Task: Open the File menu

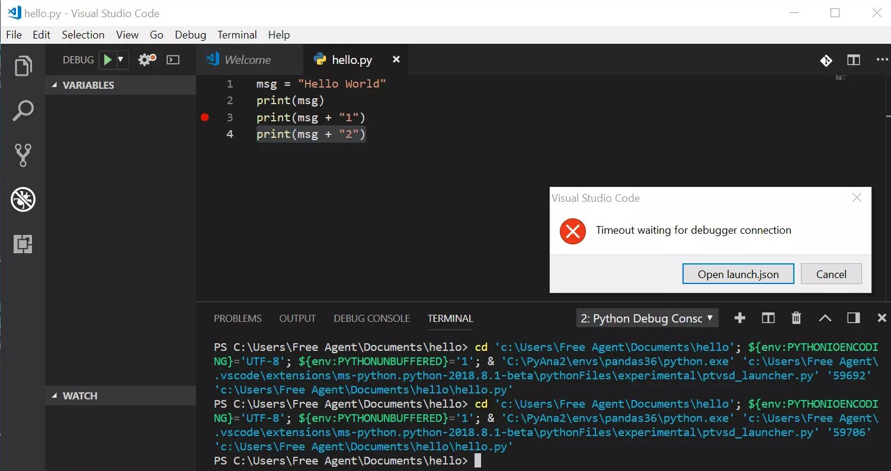Action: 14,35
